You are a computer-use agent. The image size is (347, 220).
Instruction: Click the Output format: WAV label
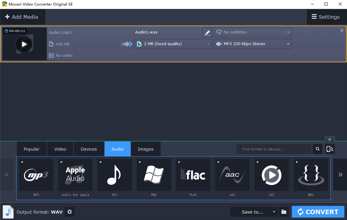coord(40,212)
